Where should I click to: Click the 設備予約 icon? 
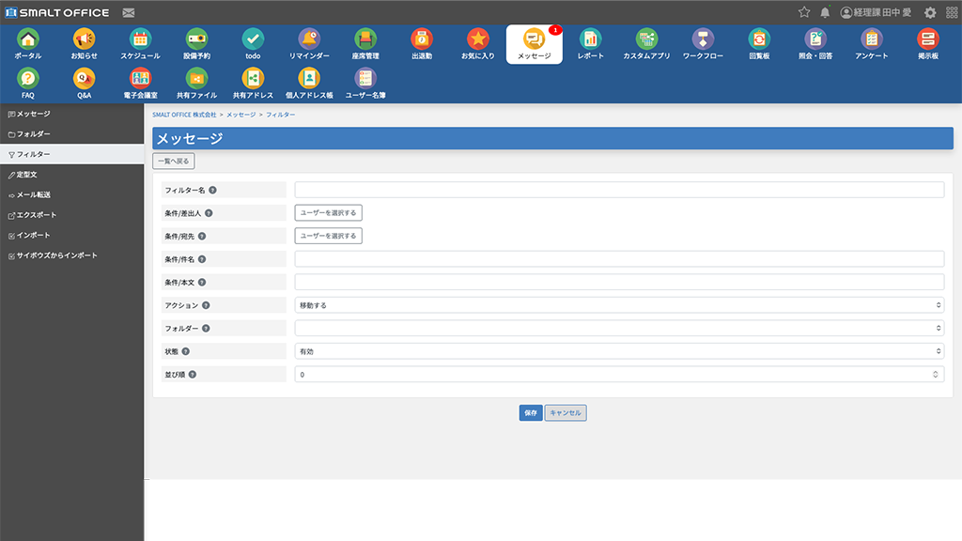(x=196, y=39)
